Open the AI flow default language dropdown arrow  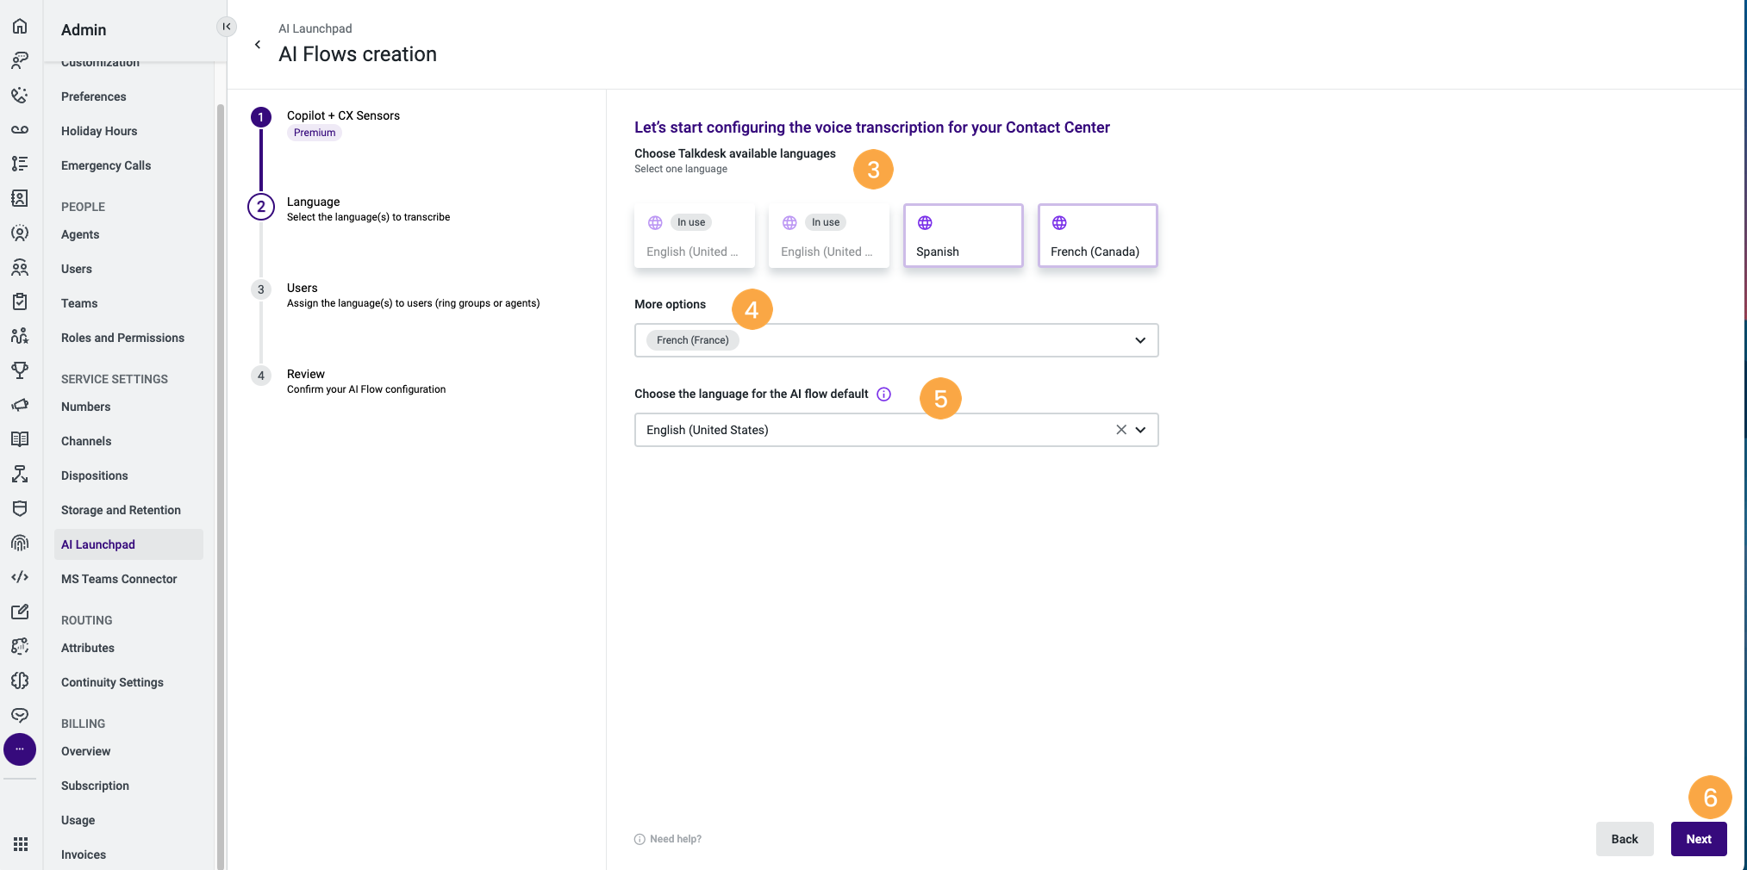(x=1140, y=430)
